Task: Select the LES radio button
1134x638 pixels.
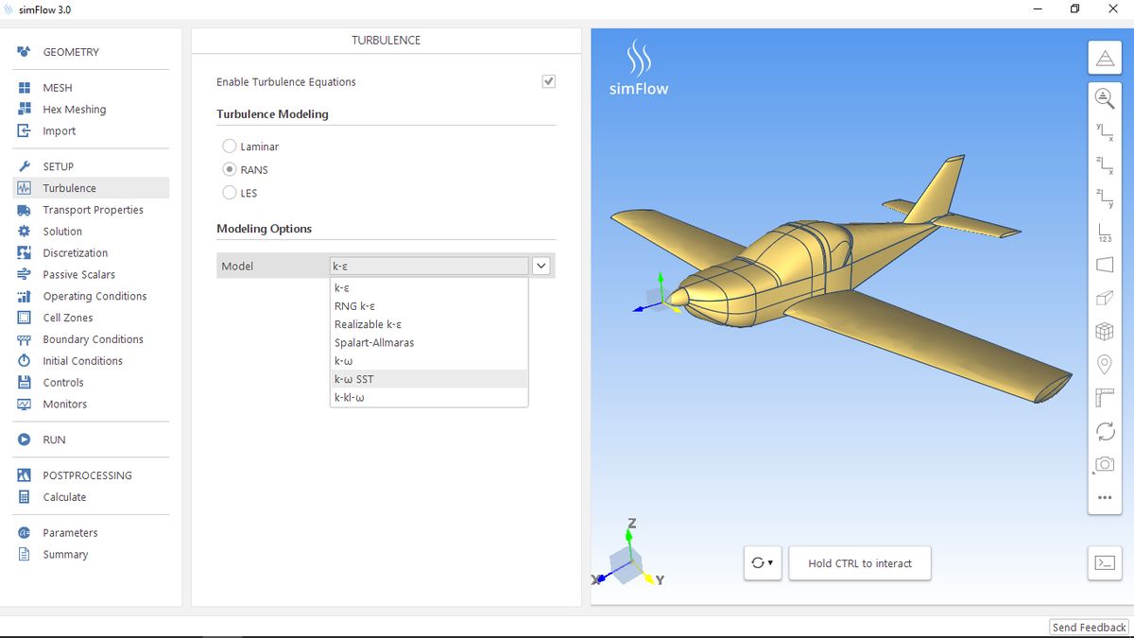Action: click(x=230, y=193)
